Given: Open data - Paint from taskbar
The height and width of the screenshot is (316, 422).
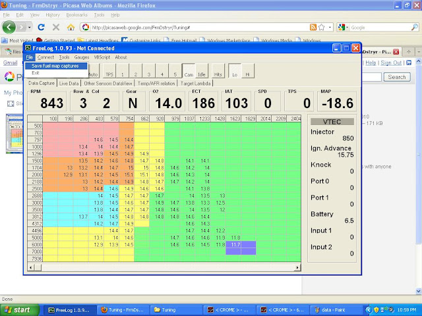Looking at the screenshot, I should tap(342, 309).
